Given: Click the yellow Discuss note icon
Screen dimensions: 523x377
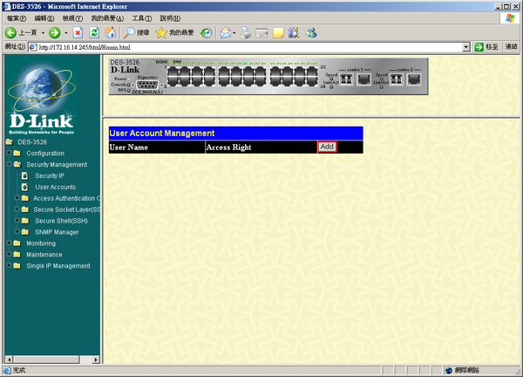Looking at the screenshot, I should click(x=278, y=32).
